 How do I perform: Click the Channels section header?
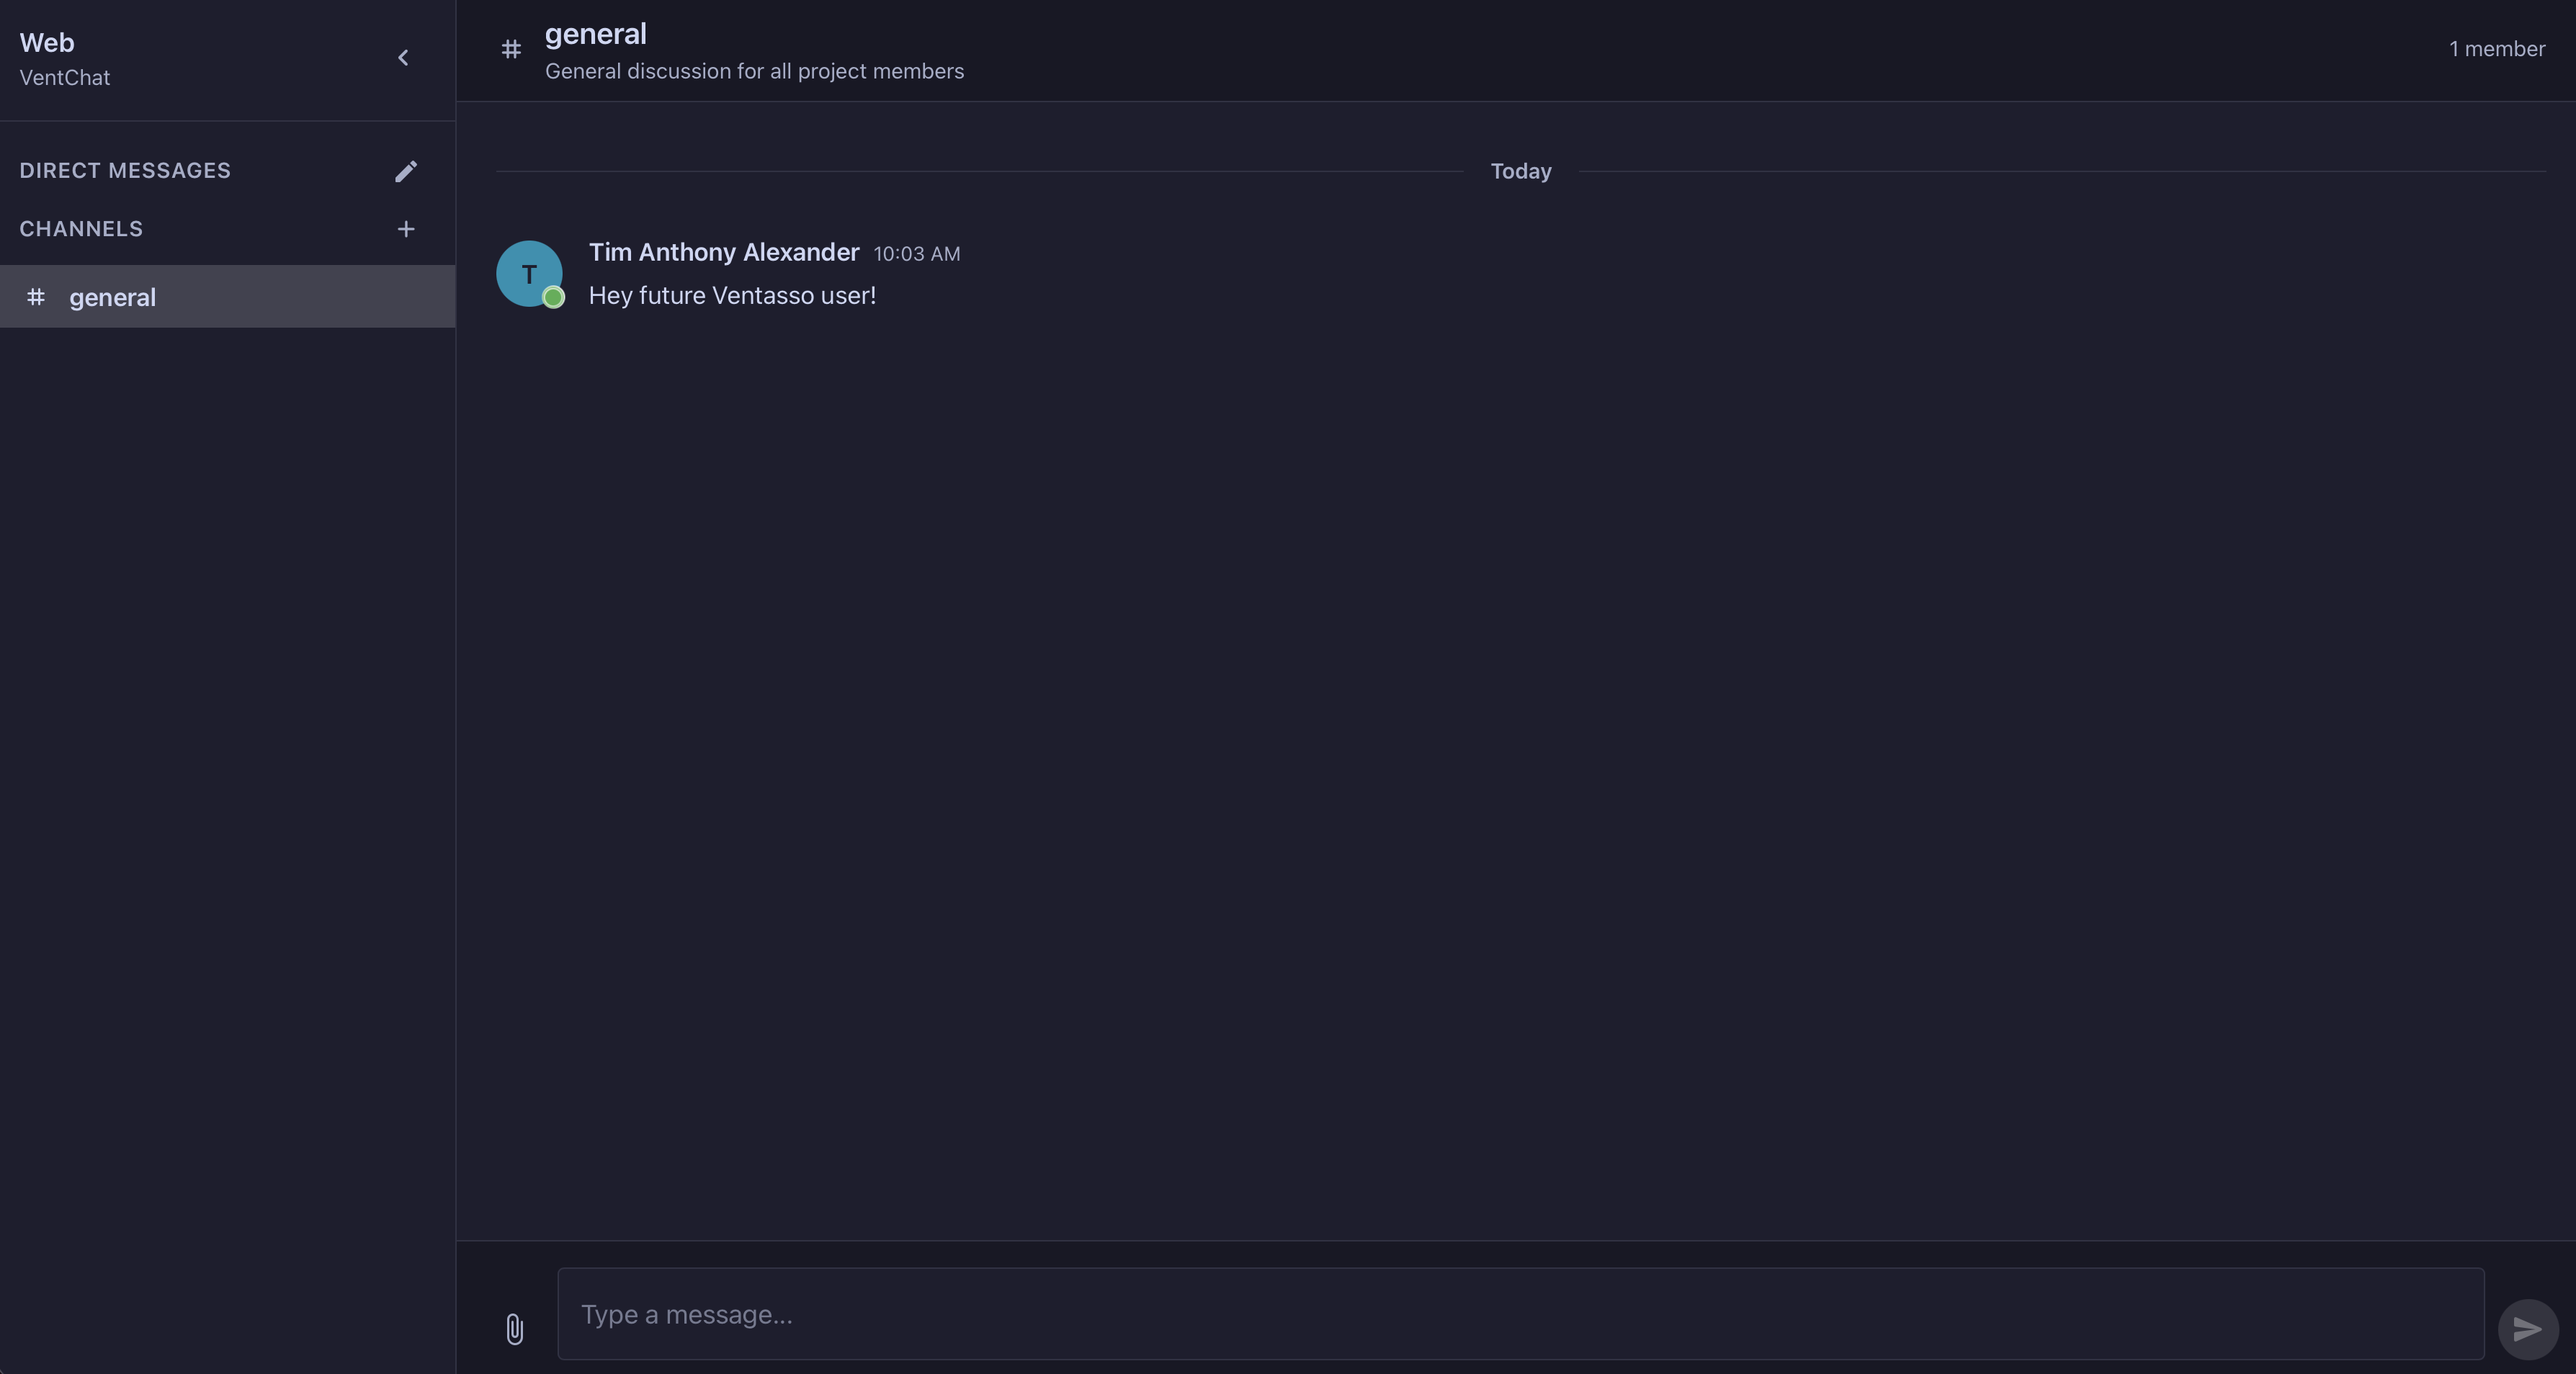(81, 229)
